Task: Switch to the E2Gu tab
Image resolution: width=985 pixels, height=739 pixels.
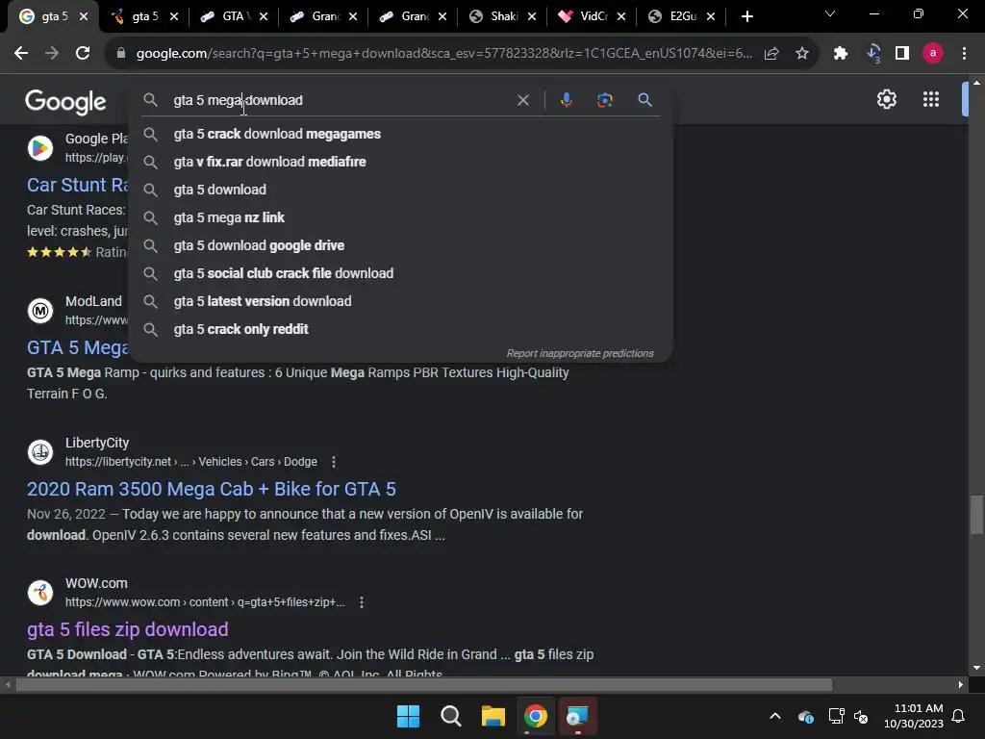Action: [x=682, y=16]
